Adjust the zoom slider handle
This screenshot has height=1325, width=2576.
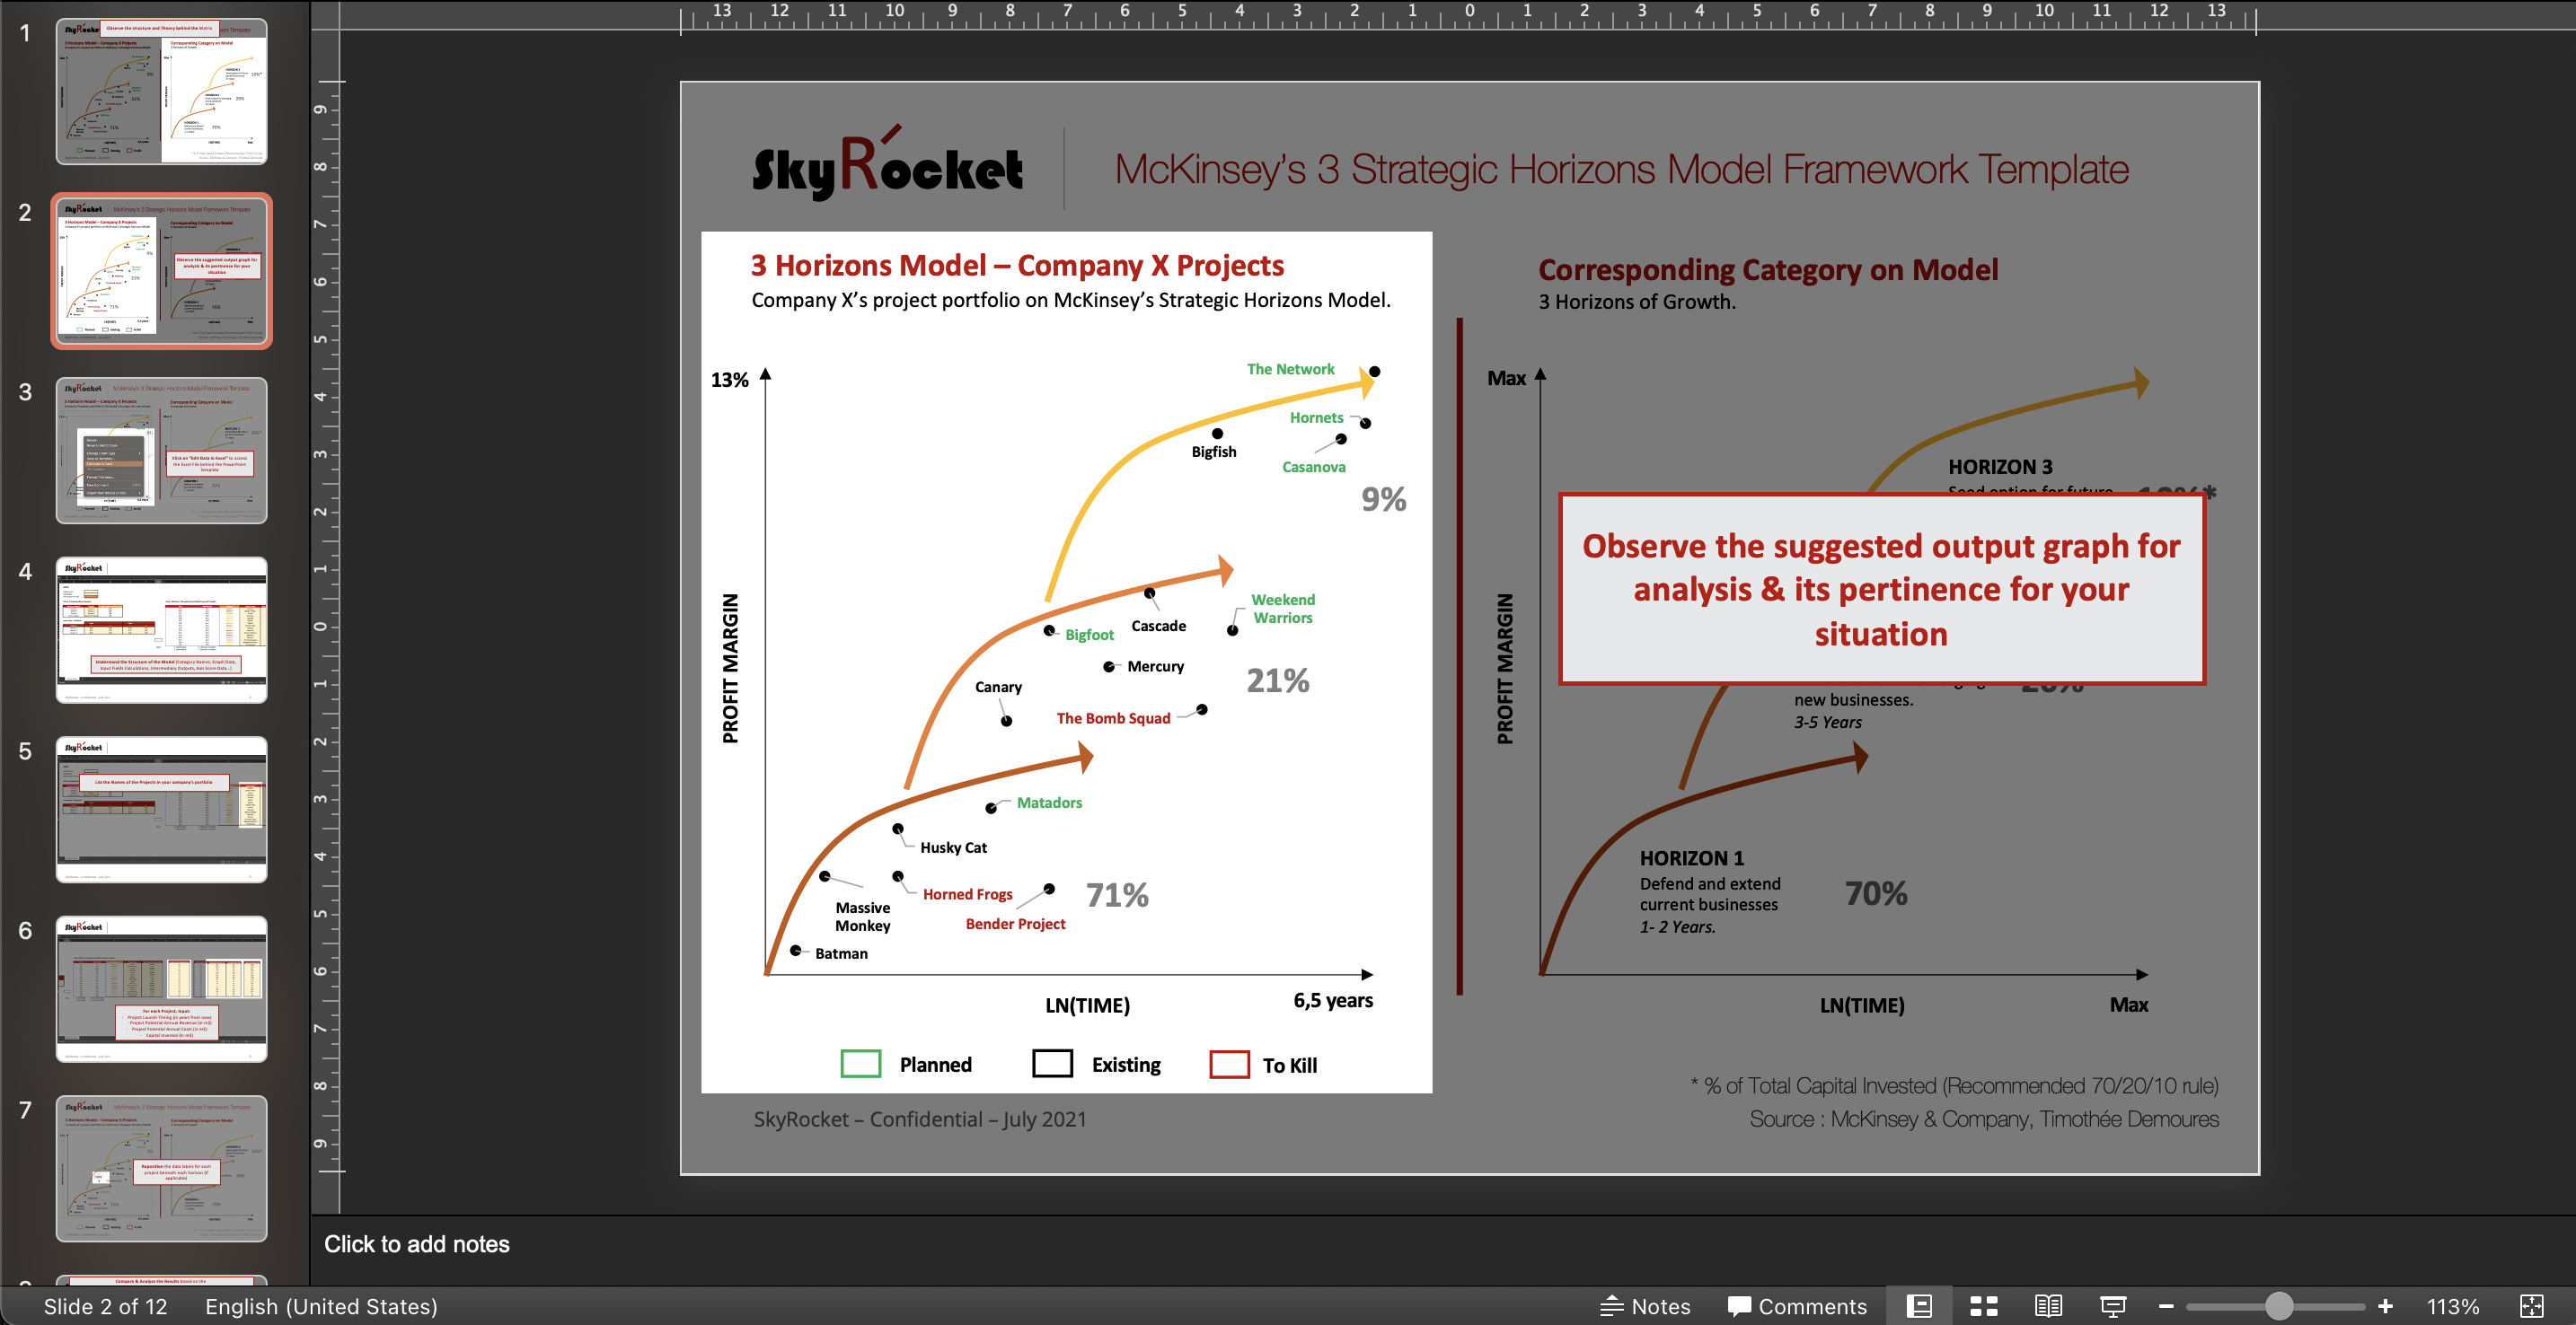[x=2278, y=1306]
